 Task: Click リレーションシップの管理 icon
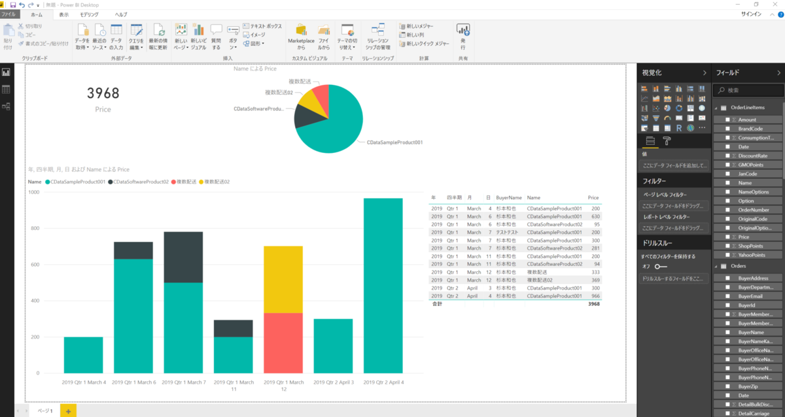click(377, 37)
